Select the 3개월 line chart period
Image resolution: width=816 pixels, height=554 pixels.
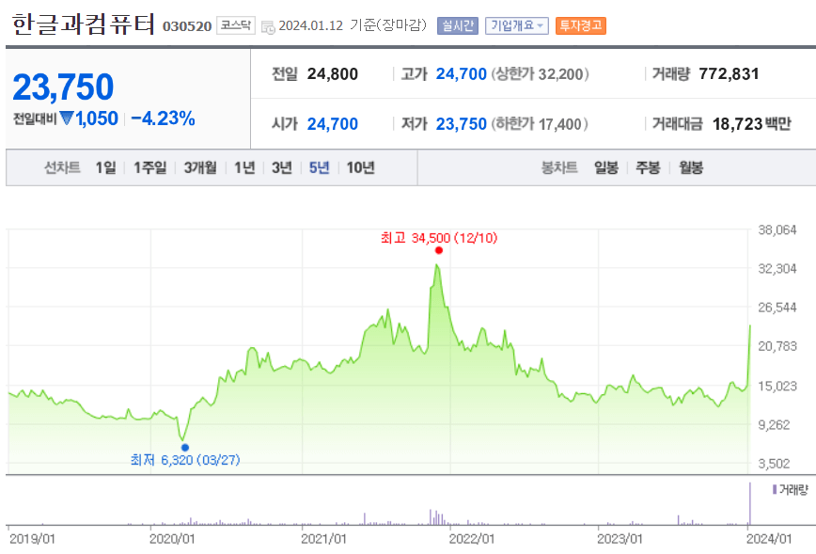pos(200,167)
